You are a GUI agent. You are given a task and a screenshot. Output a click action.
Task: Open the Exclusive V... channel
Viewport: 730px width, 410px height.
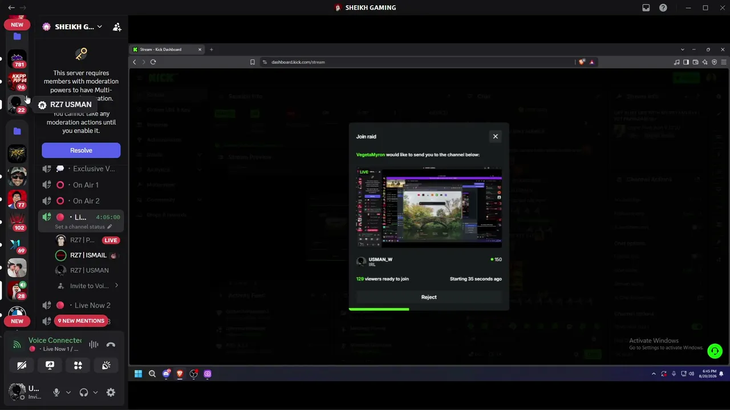[80, 169]
